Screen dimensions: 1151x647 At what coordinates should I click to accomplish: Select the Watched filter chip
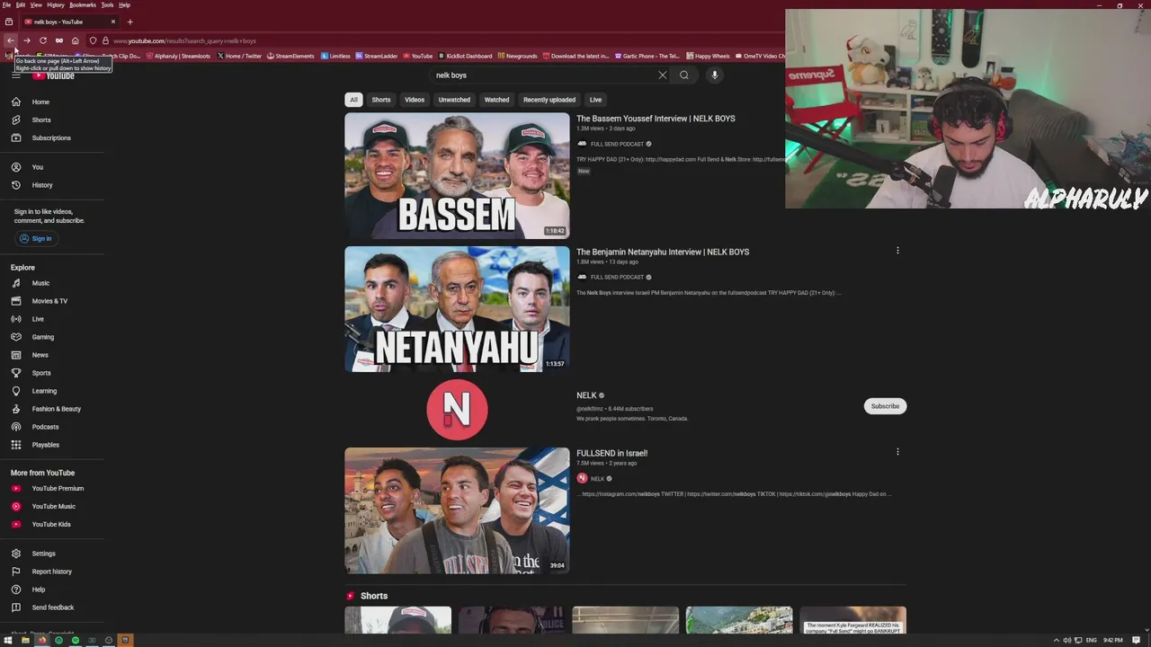496,100
